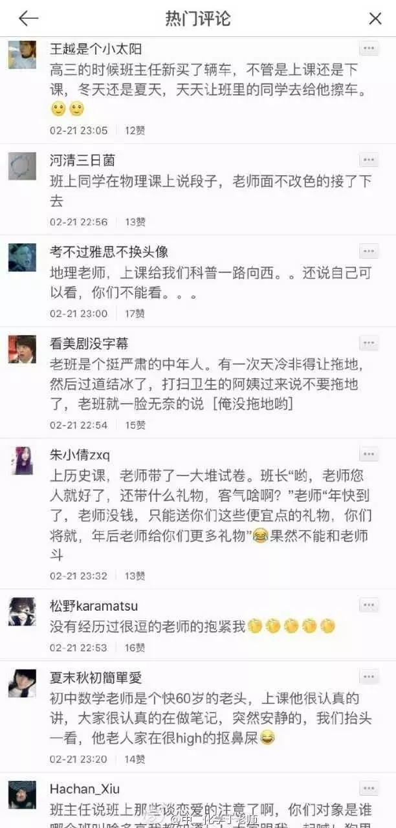The image size is (396, 828).
Task: Open username link 考不过雅思不换头像
Action: [x=109, y=252]
